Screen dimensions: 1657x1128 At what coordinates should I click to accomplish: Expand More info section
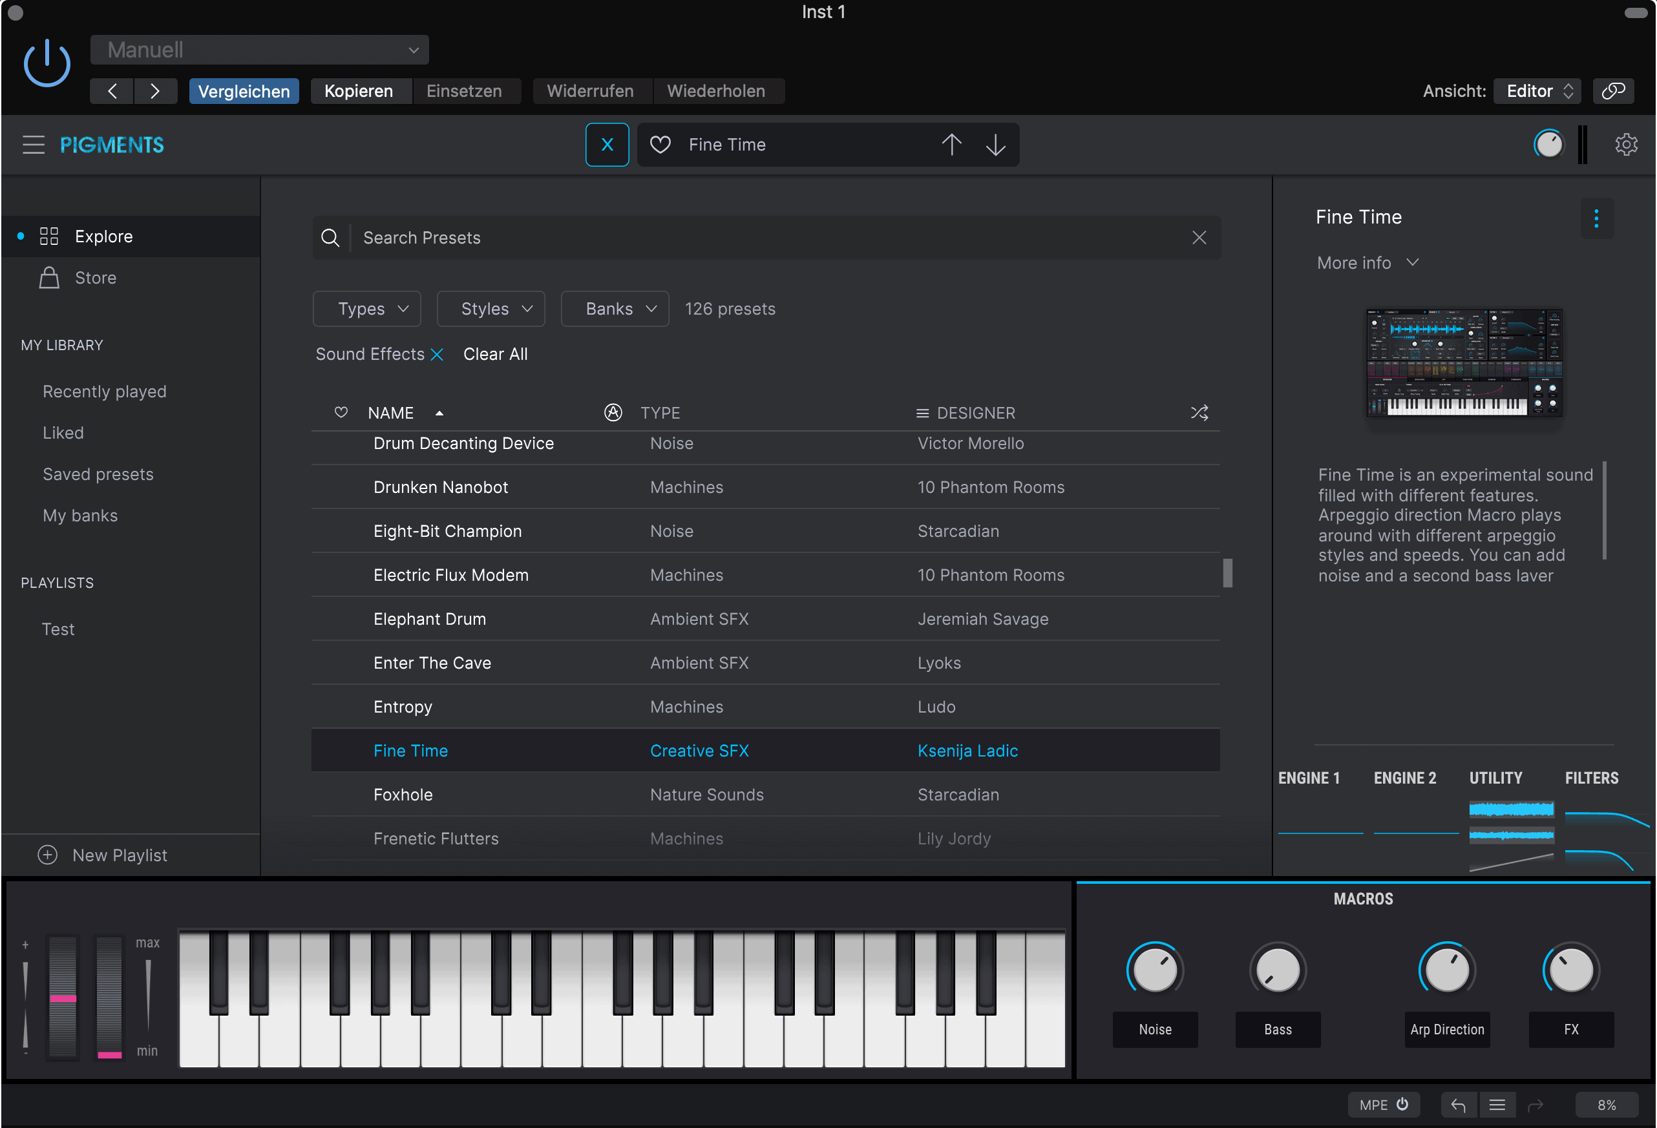1367,263
